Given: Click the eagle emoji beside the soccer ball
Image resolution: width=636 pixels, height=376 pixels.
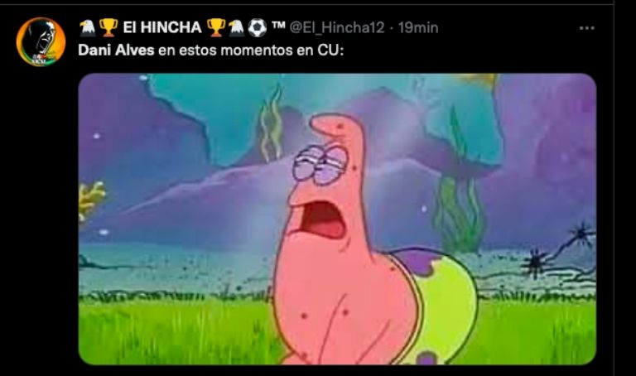Looking at the screenshot, I should [x=237, y=27].
